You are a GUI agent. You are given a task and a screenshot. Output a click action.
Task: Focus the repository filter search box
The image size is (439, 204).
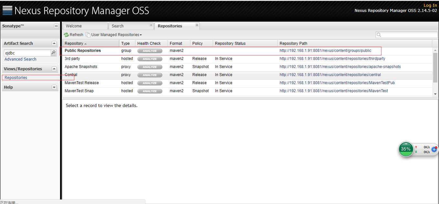coord(406,35)
